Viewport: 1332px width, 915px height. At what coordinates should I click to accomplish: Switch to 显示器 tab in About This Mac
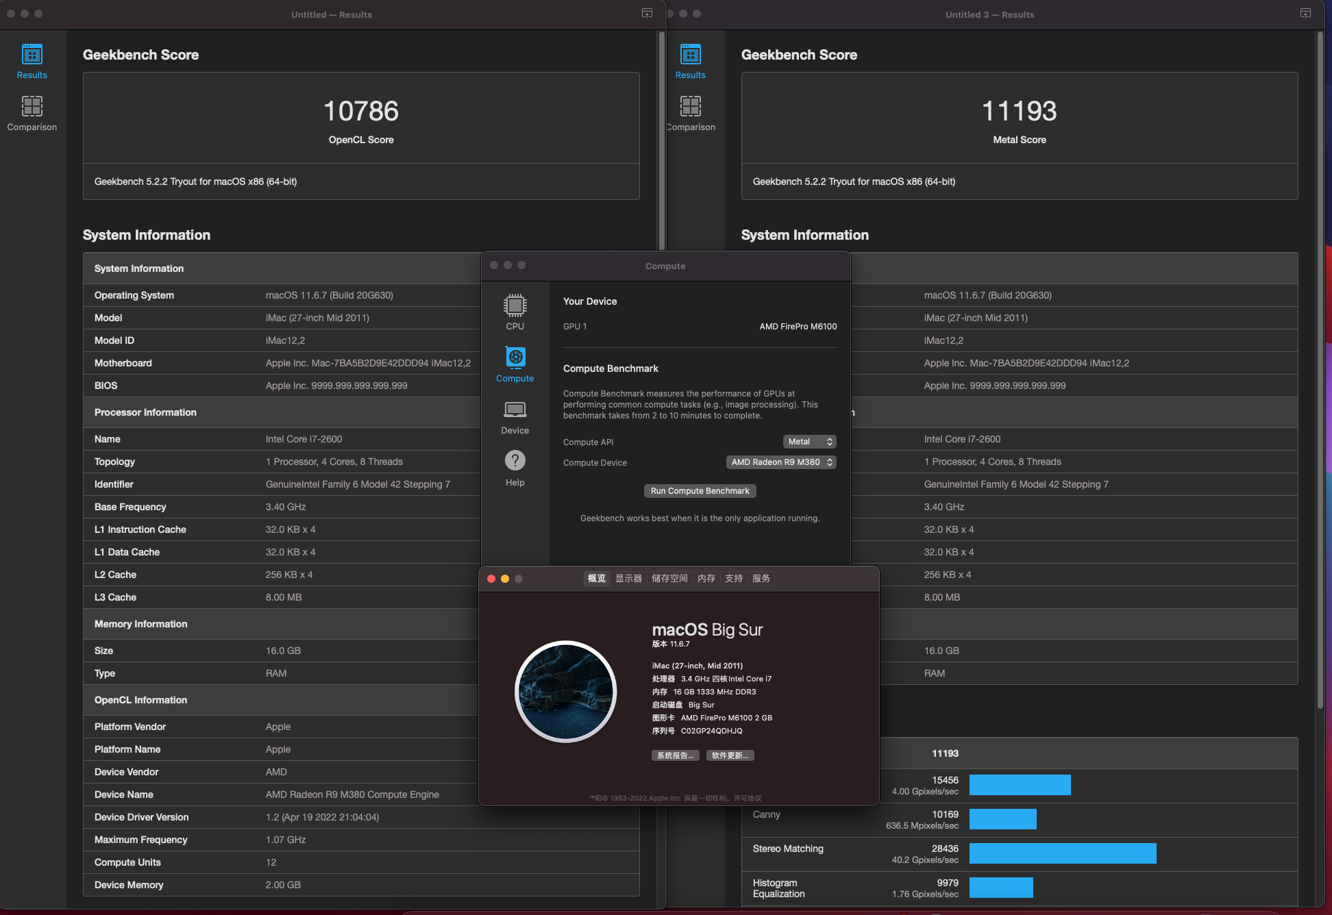tap(628, 579)
